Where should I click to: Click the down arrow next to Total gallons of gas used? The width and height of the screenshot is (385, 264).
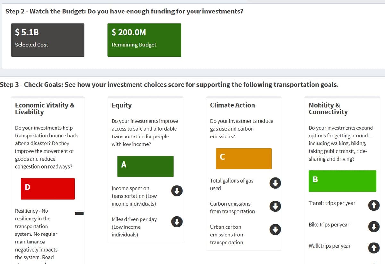[275, 183]
